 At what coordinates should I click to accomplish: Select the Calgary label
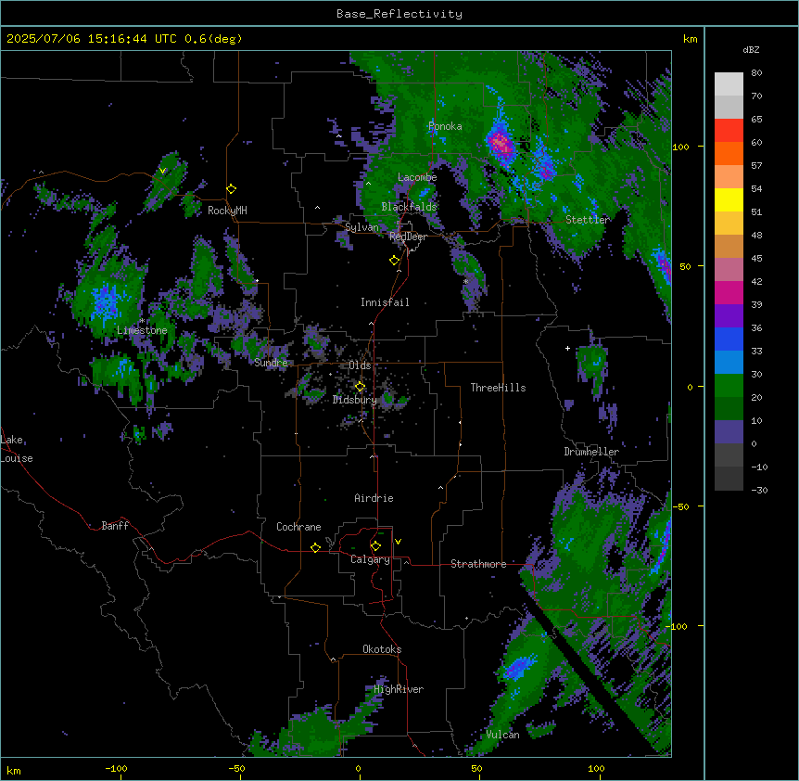click(370, 559)
